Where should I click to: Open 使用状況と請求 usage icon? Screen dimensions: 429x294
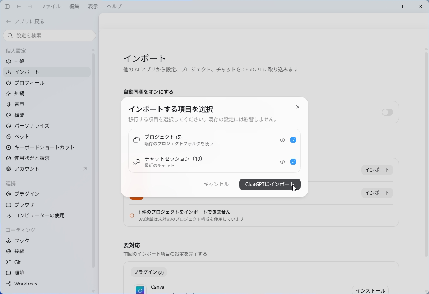(x=9, y=158)
